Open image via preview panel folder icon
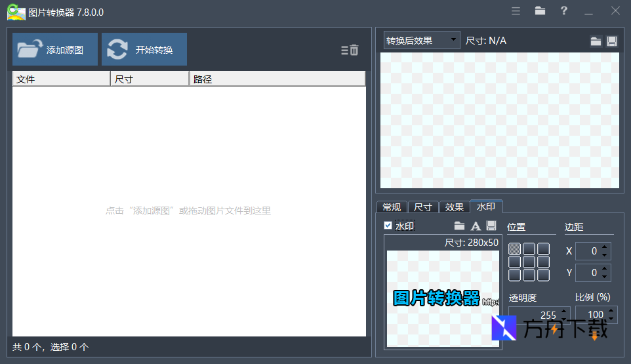 (596, 41)
